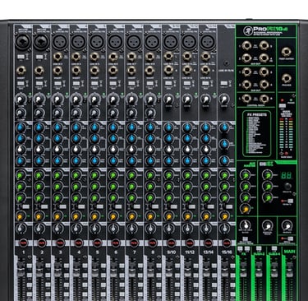Toggle the channel 4 low cut switch
308x301 pixels.
click(x=76, y=83)
